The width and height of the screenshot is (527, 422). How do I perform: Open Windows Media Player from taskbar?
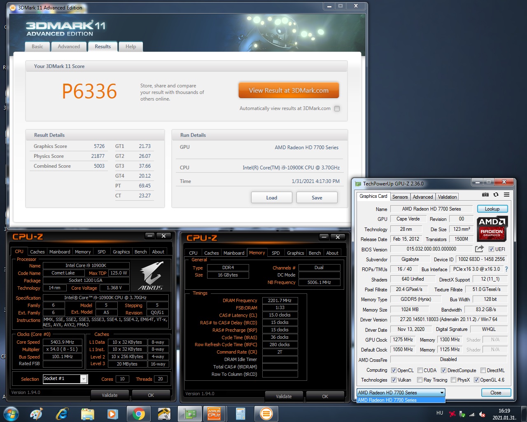[x=112, y=414]
